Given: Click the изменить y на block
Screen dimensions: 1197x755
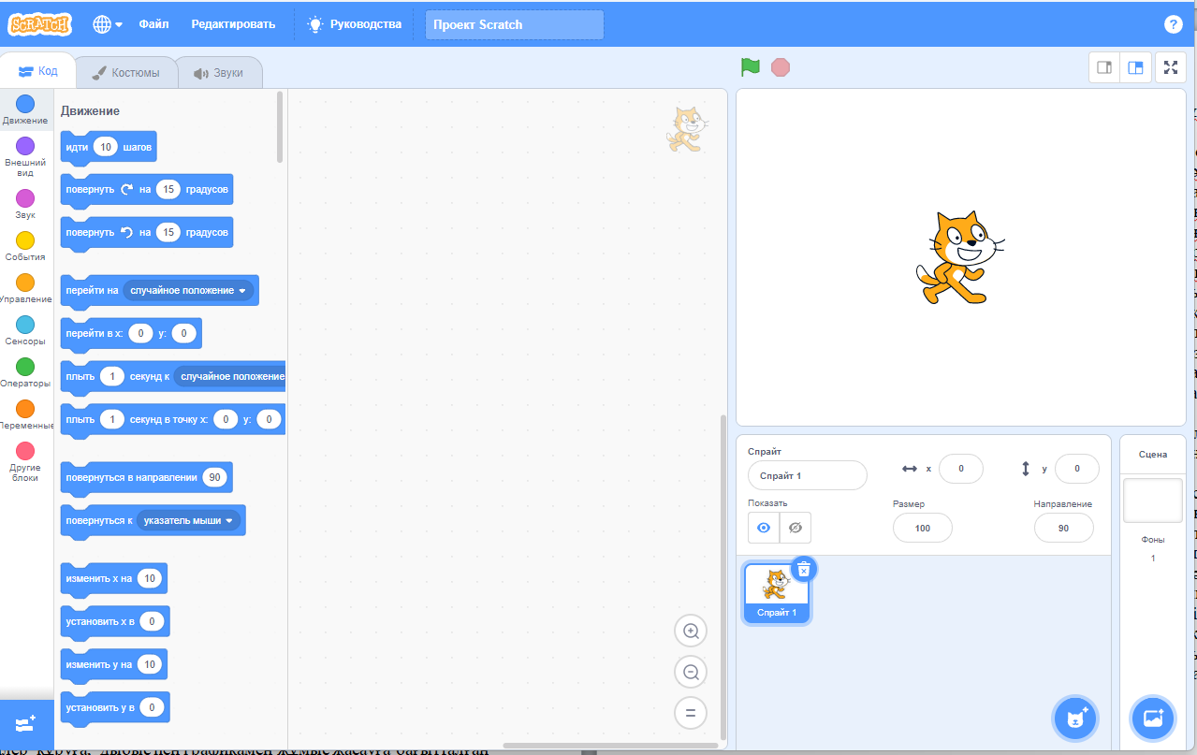Looking at the screenshot, I should pyautogui.click(x=113, y=665).
